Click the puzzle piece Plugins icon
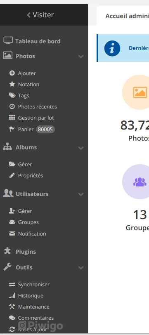149x335 pixels. [x=7, y=251]
